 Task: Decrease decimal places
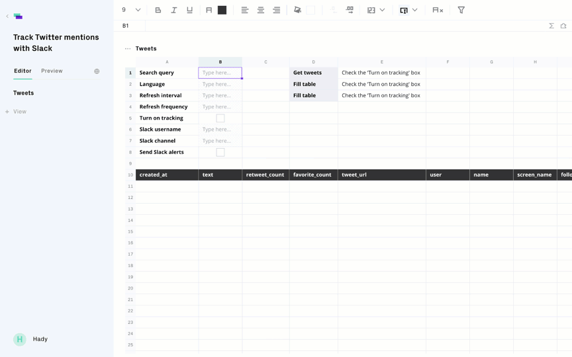[x=334, y=10]
